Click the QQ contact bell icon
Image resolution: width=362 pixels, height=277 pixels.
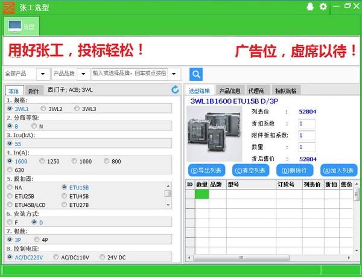click(310, 7)
